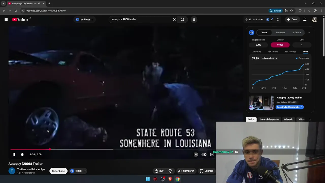Viewport: 325px width, 183px height.
Task: Mute tab via speaker icon on tab
Action: 39,4
